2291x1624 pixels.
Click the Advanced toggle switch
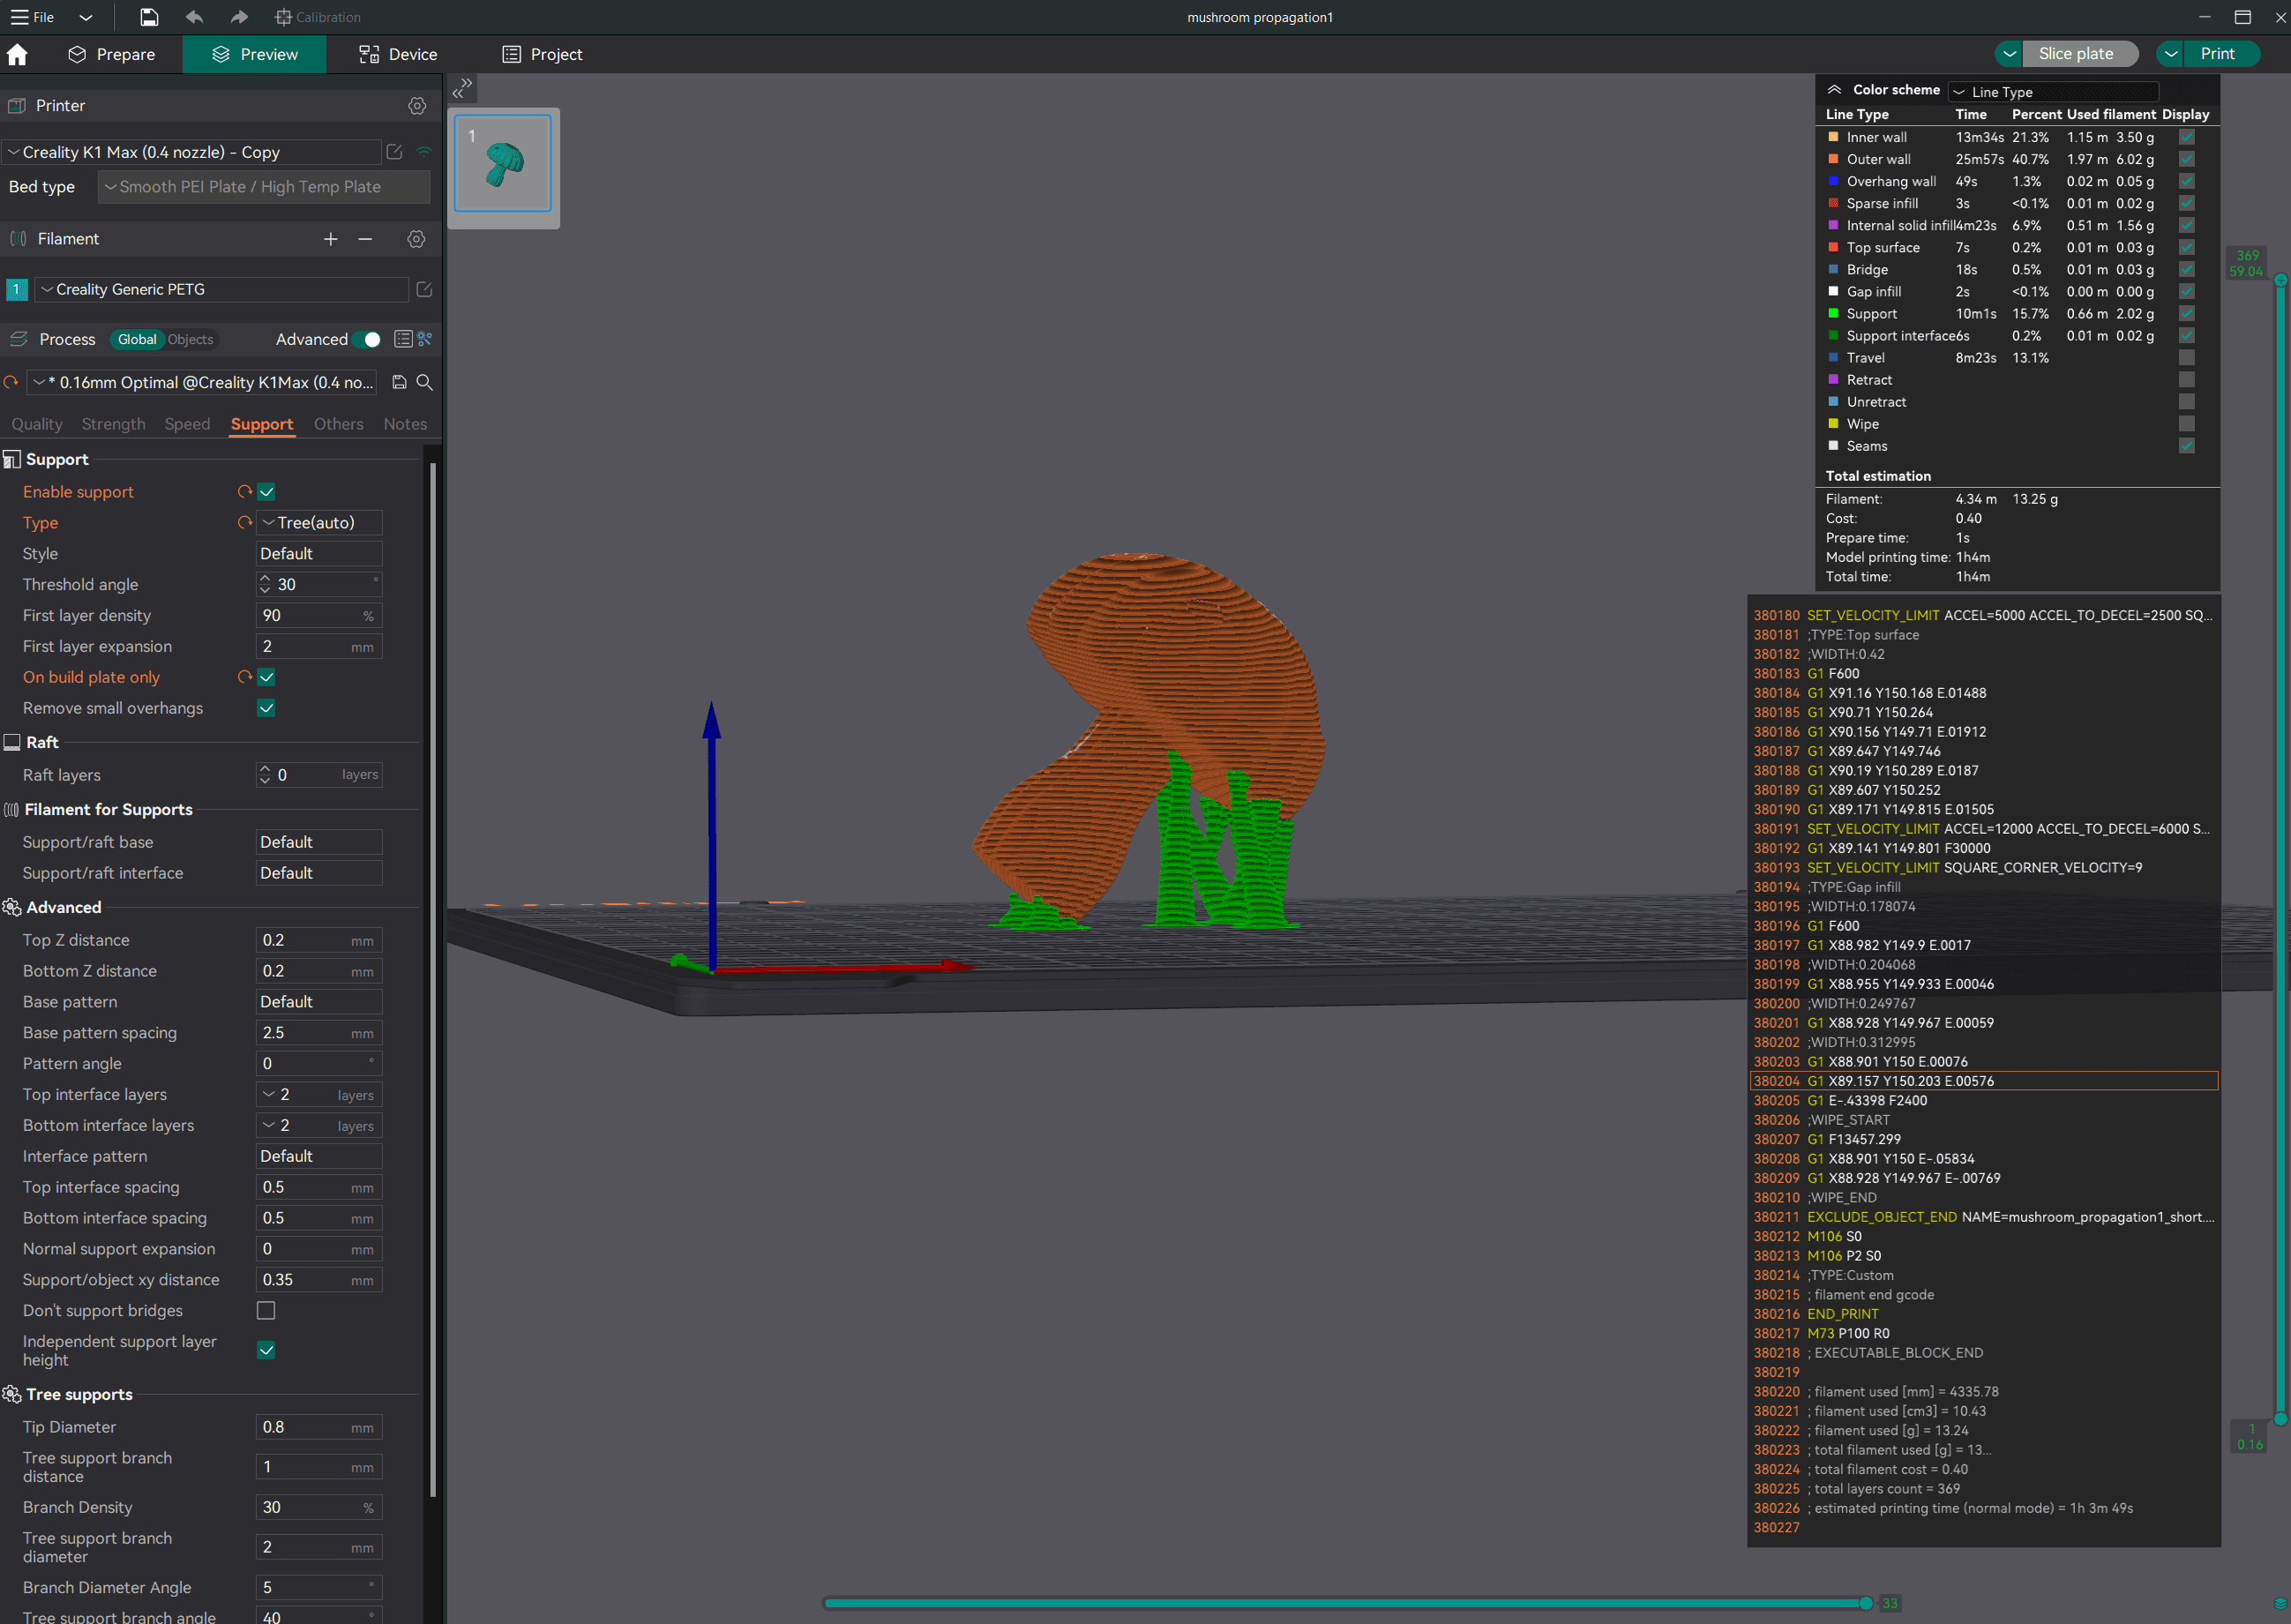click(369, 338)
